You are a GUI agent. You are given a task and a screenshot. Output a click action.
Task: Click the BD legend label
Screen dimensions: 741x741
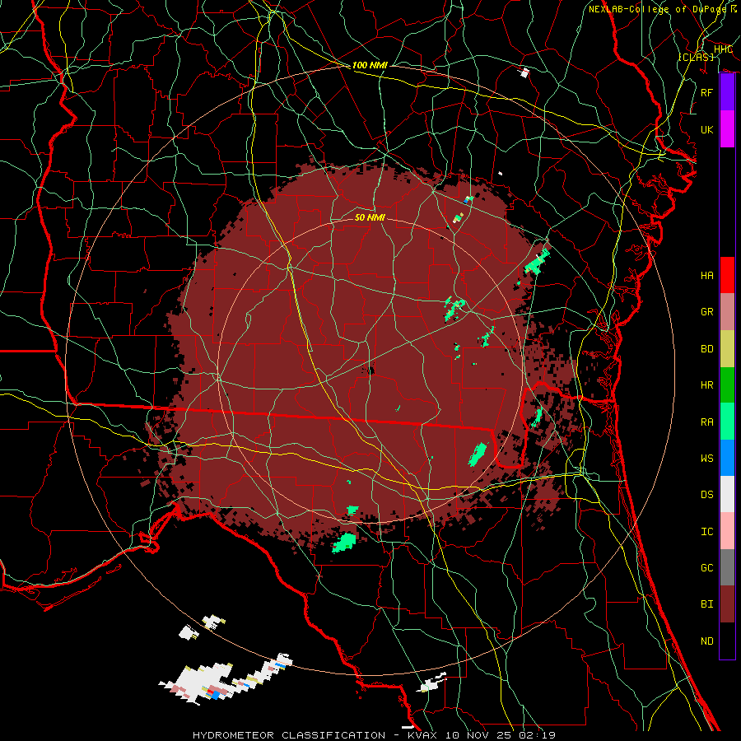706,349
